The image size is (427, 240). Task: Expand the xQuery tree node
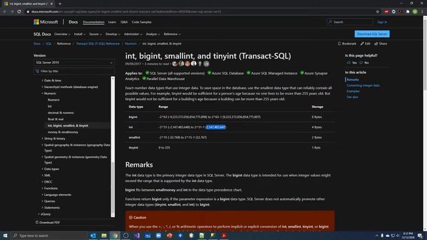[44, 214]
